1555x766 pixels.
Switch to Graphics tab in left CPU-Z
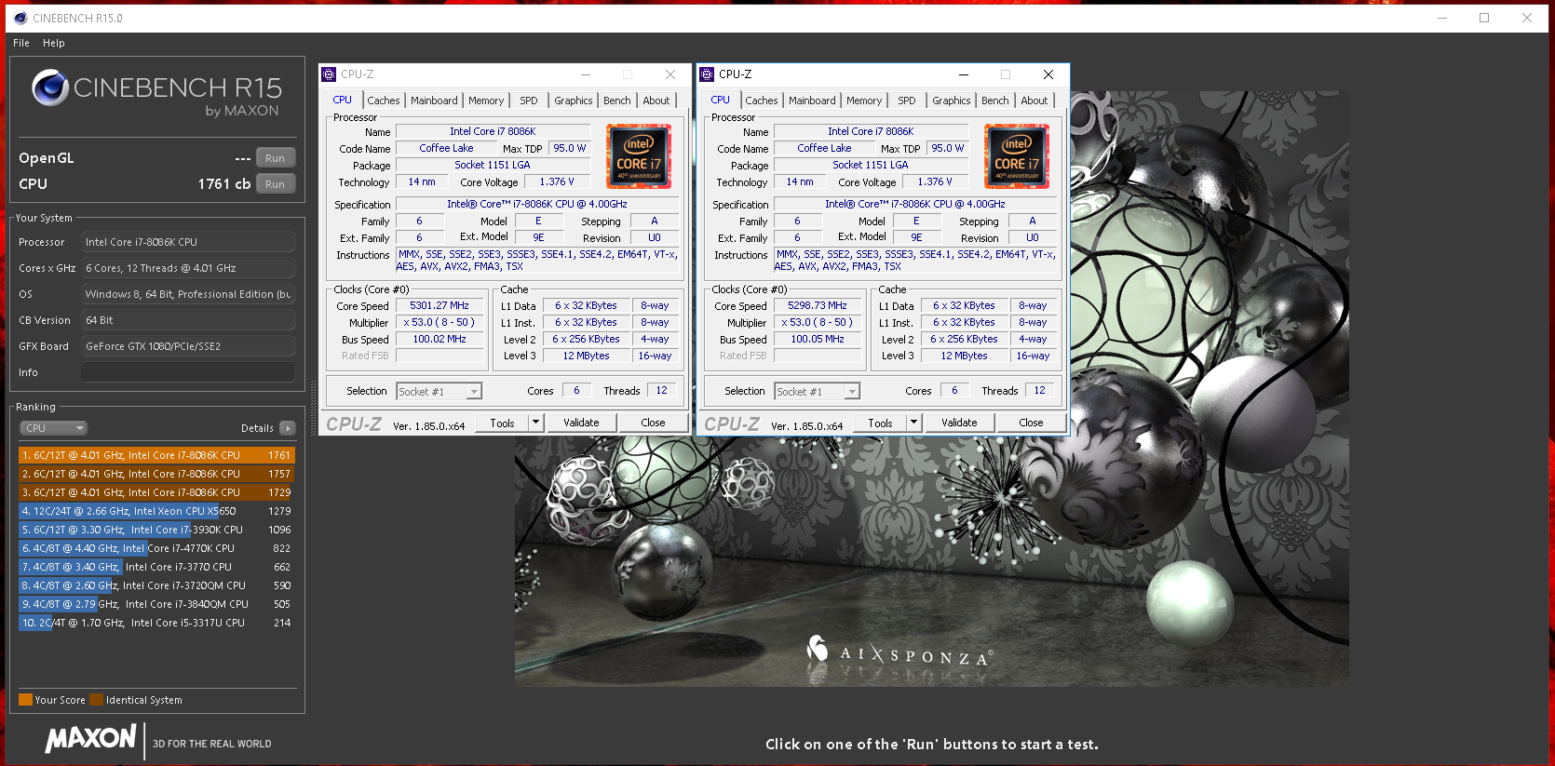573,101
